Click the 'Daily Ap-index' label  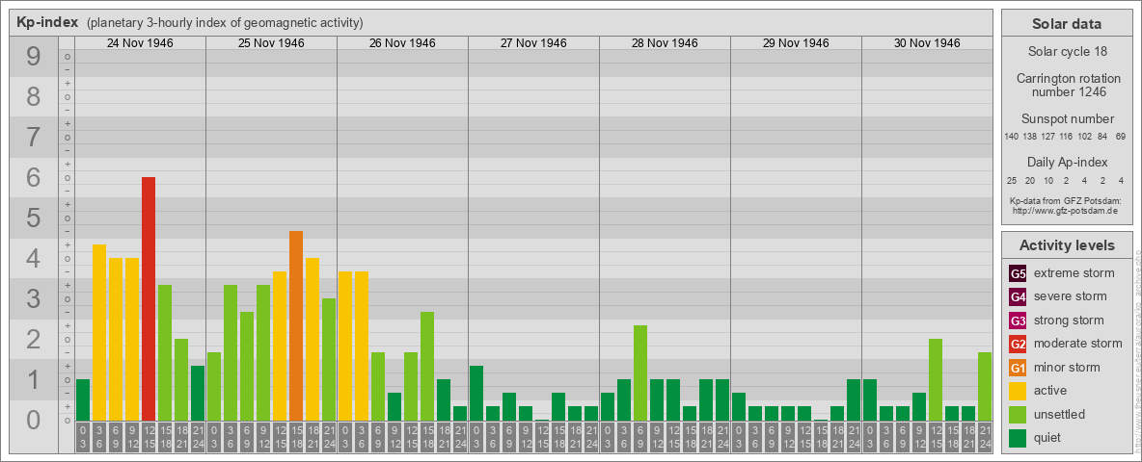coord(1067,162)
